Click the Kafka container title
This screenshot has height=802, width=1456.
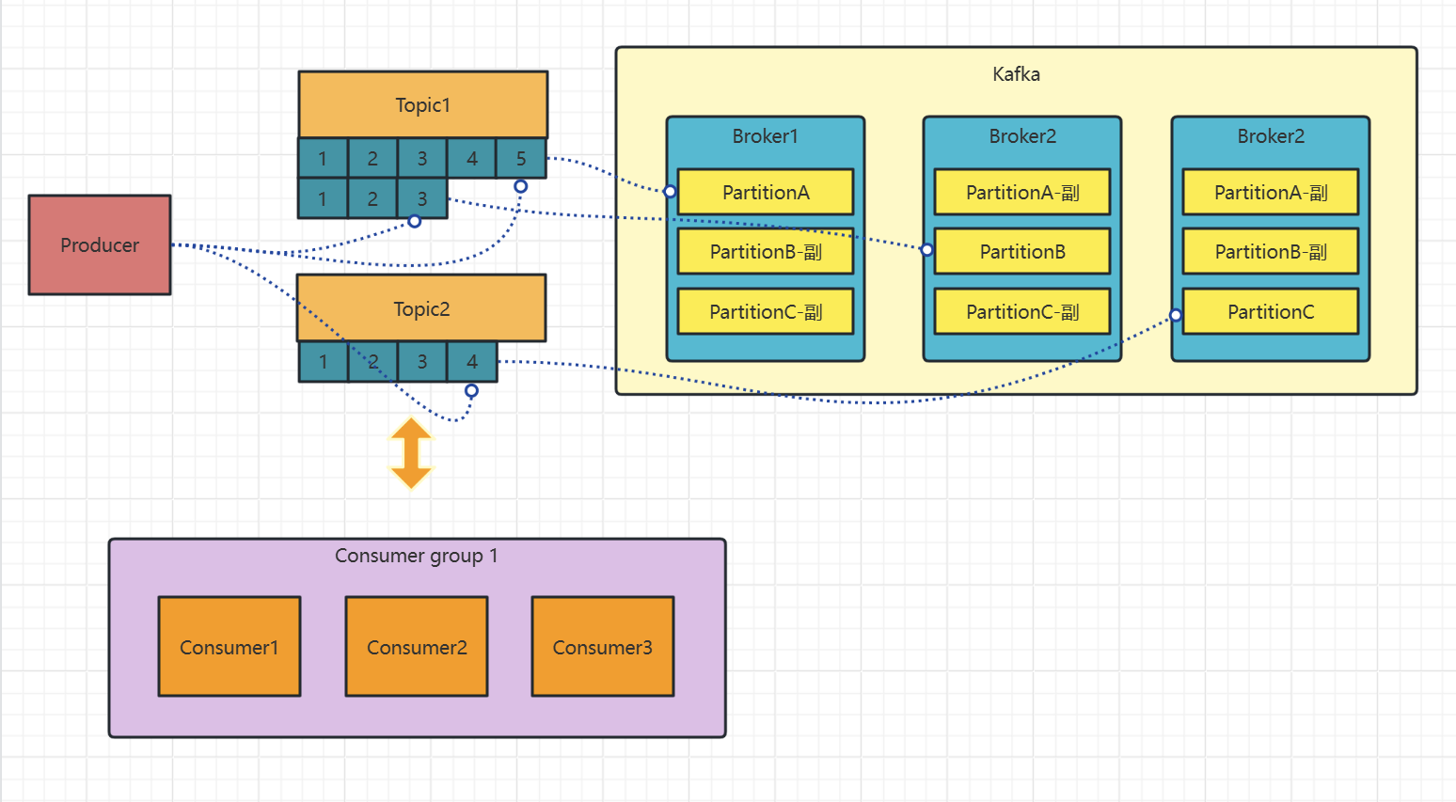(x=1016, y=74)
